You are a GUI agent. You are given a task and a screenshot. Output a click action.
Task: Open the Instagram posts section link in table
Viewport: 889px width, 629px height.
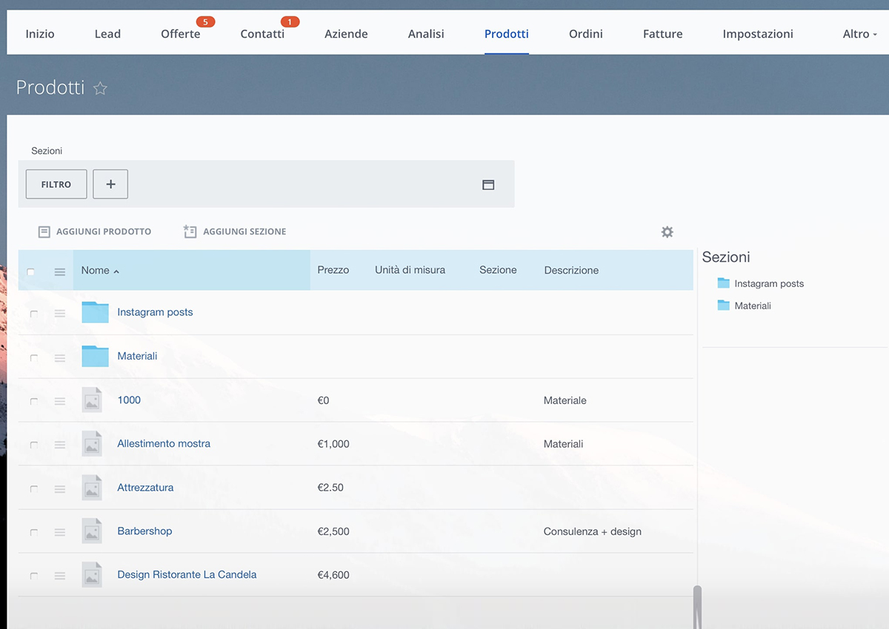tap(155, 312)
